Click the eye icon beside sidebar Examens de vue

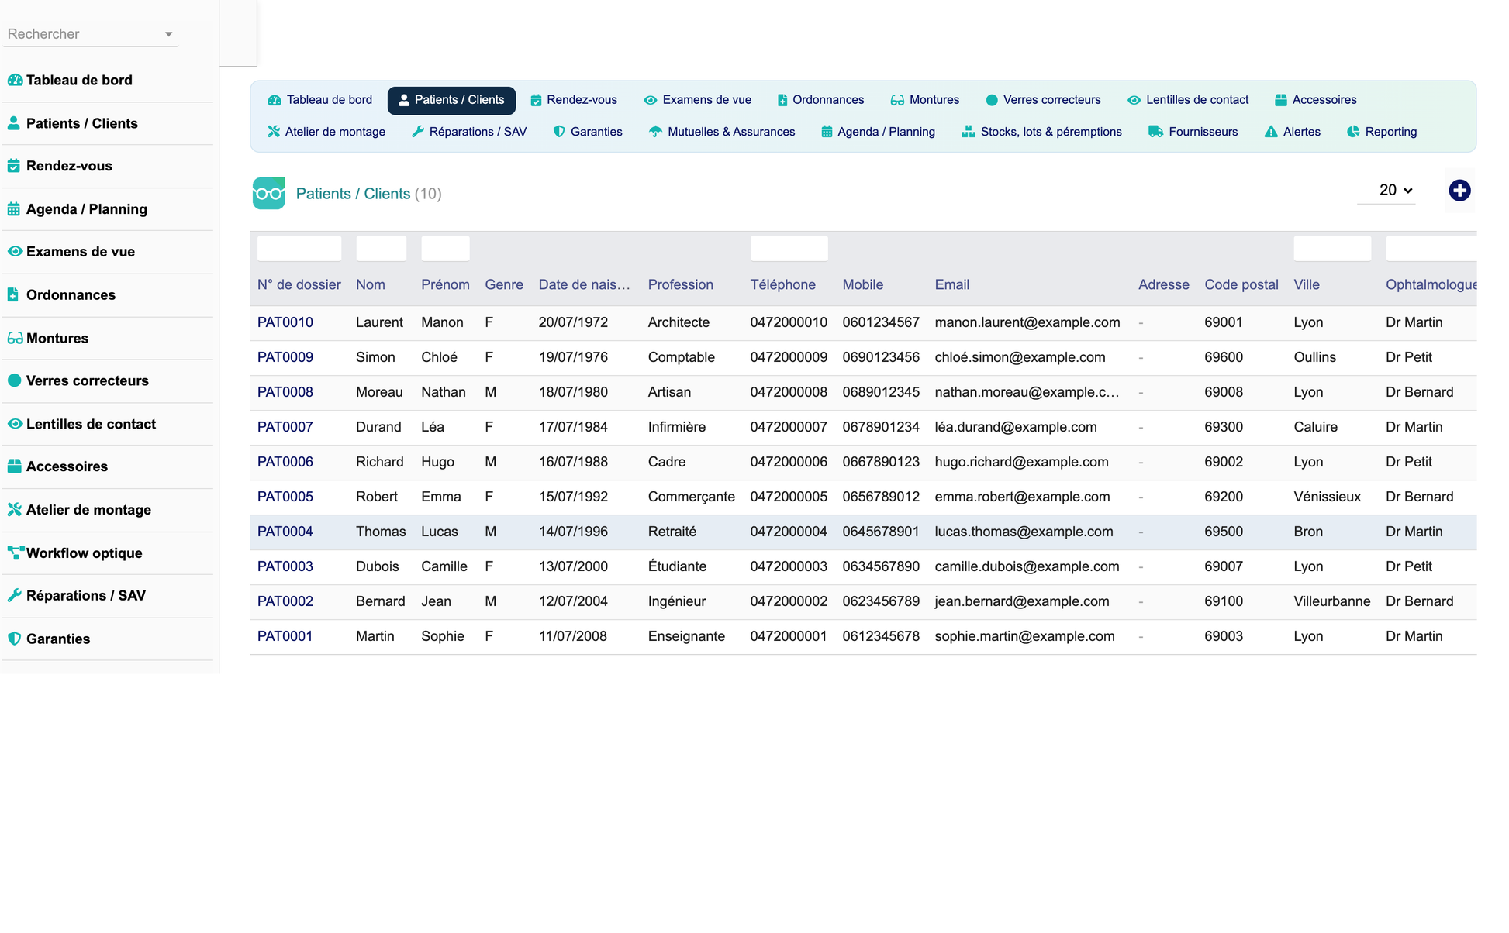pos(15,251)
